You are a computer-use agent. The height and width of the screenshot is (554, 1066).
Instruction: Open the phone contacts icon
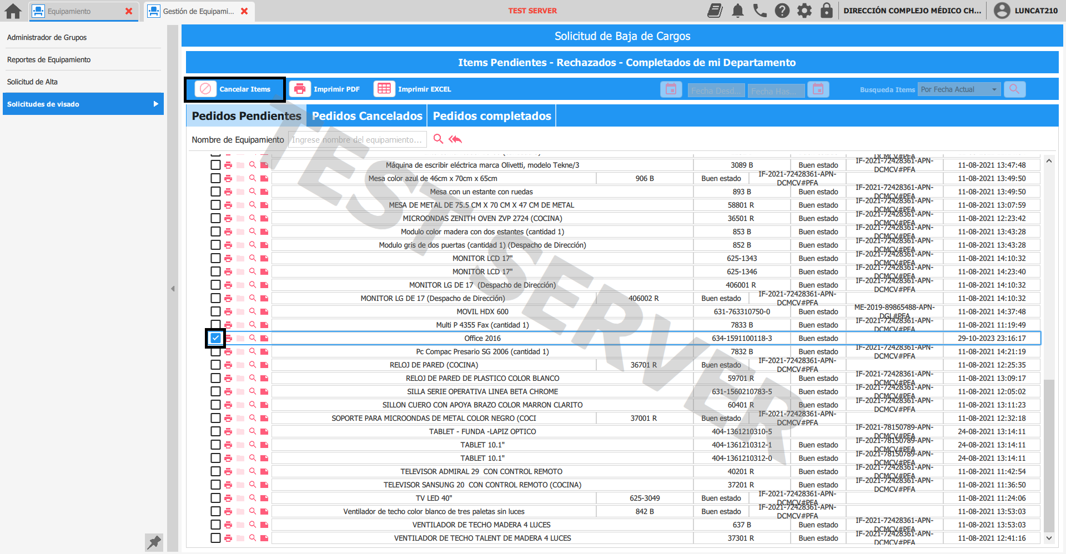tap(760, 11)
